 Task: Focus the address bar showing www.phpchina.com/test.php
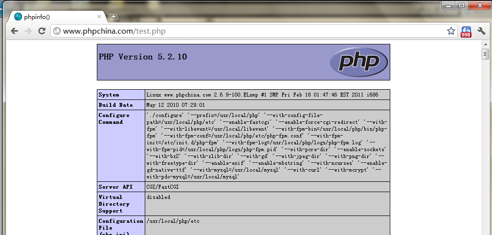tap(253, 31)
